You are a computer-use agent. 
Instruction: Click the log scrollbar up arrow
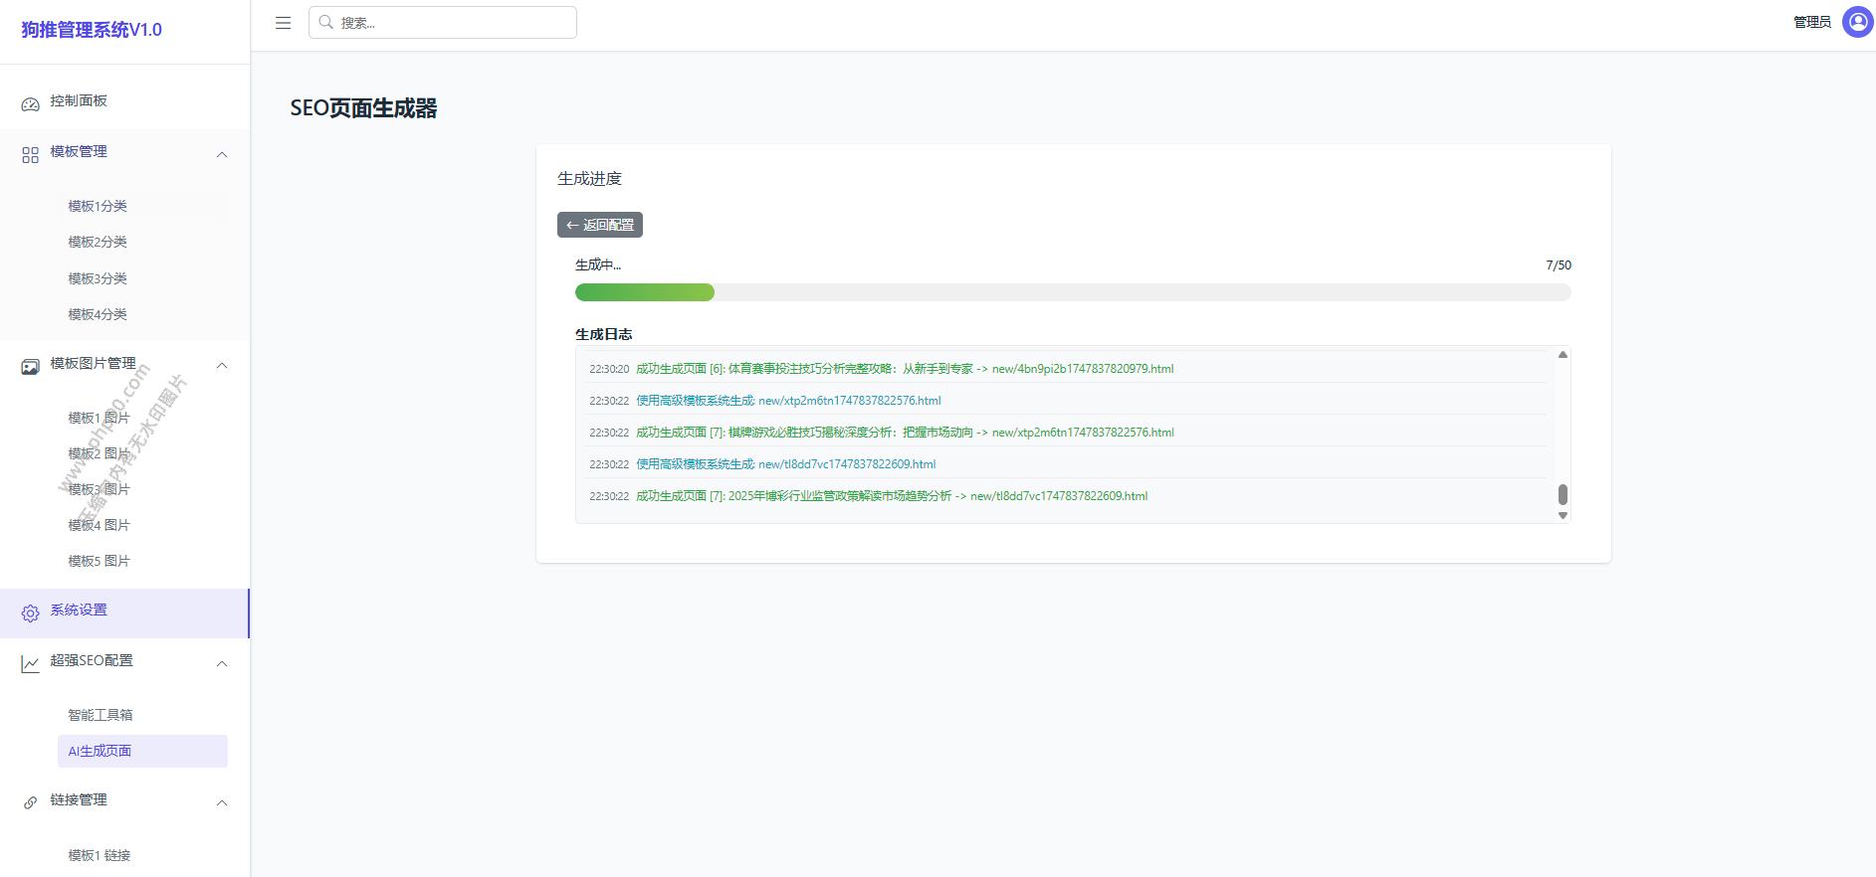click(1563, 355)
